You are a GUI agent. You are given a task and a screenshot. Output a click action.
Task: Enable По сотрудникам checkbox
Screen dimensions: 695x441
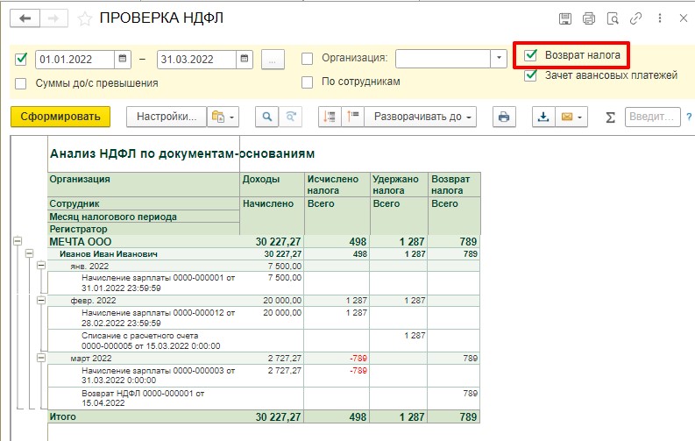[307, 82]
